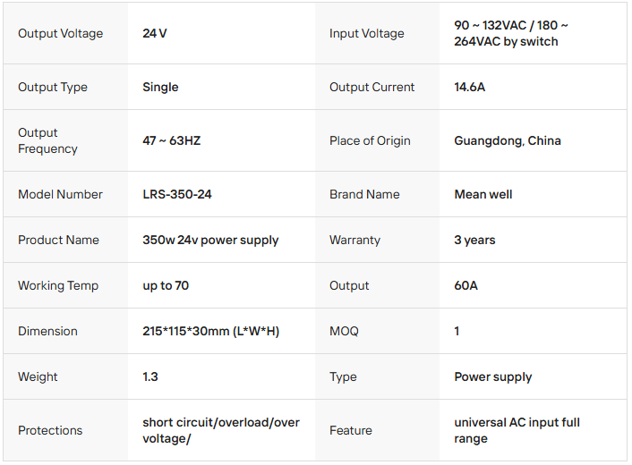632x465 pixels.
Task: Click the "60A" output value
Action: point(466,286)
